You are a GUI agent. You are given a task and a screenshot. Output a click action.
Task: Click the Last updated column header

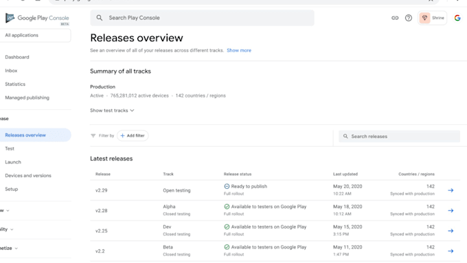(345, 174)
